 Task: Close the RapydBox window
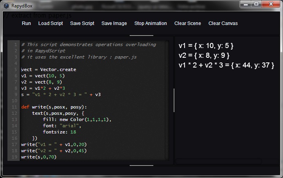click(271, 4)
